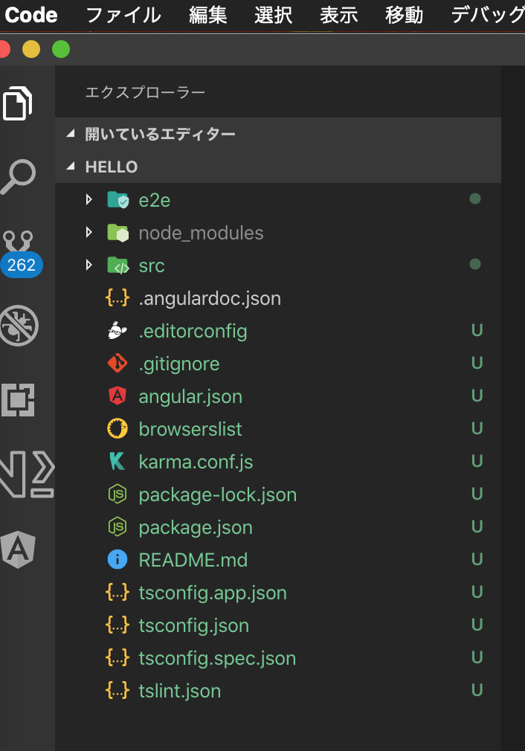Collapse the HELLO project section
The width and height of the screenshot is (525, 751).
click(x=71, y=167)
